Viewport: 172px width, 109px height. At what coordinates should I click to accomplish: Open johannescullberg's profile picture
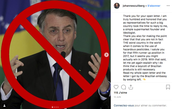[117, 6]
